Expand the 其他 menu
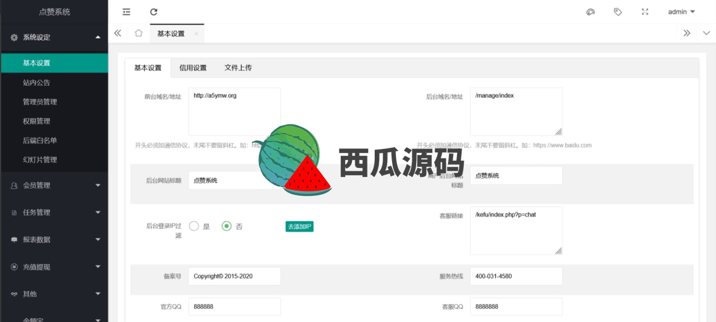Viewport: 716px width, 322px height. tap(54, 294)
